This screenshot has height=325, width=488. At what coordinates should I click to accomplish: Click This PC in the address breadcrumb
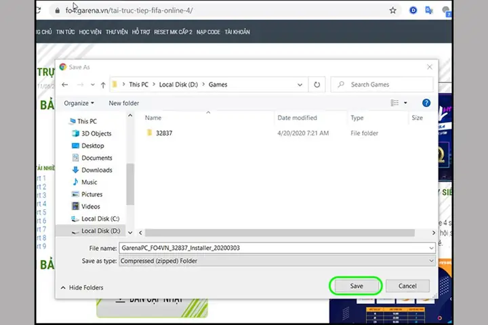point(138,85)
